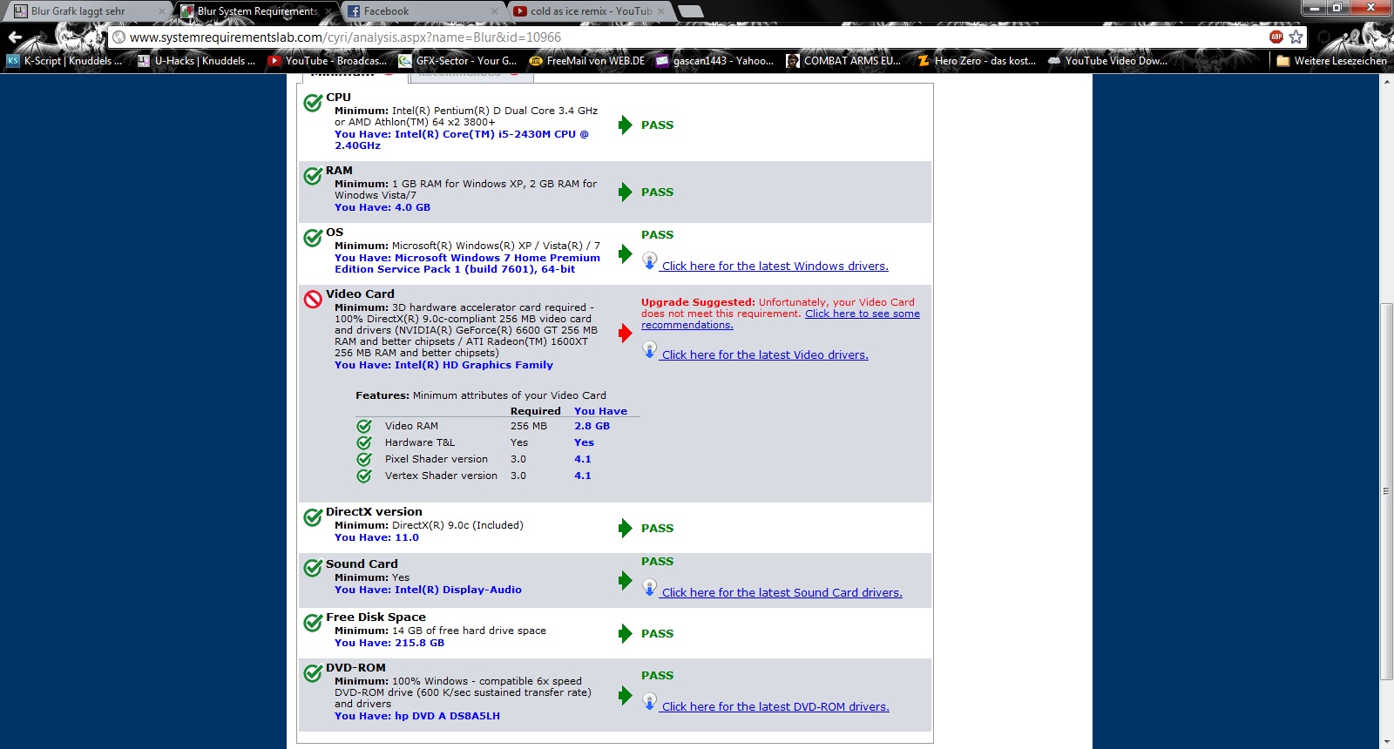
Task: Bookmark page with the star icon
Action: pos(1296,37)
